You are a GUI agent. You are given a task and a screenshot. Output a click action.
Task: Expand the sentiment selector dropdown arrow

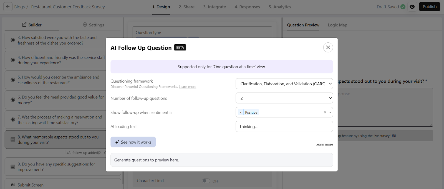click(330, 113)
